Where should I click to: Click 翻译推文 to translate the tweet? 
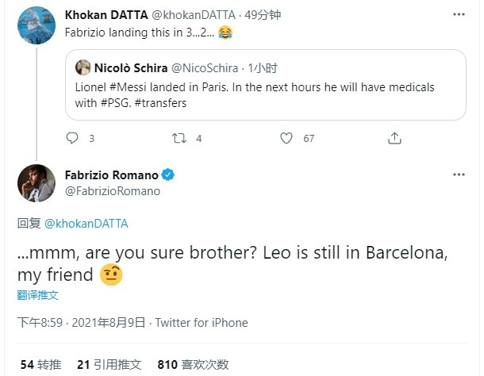tap(37, 295)
